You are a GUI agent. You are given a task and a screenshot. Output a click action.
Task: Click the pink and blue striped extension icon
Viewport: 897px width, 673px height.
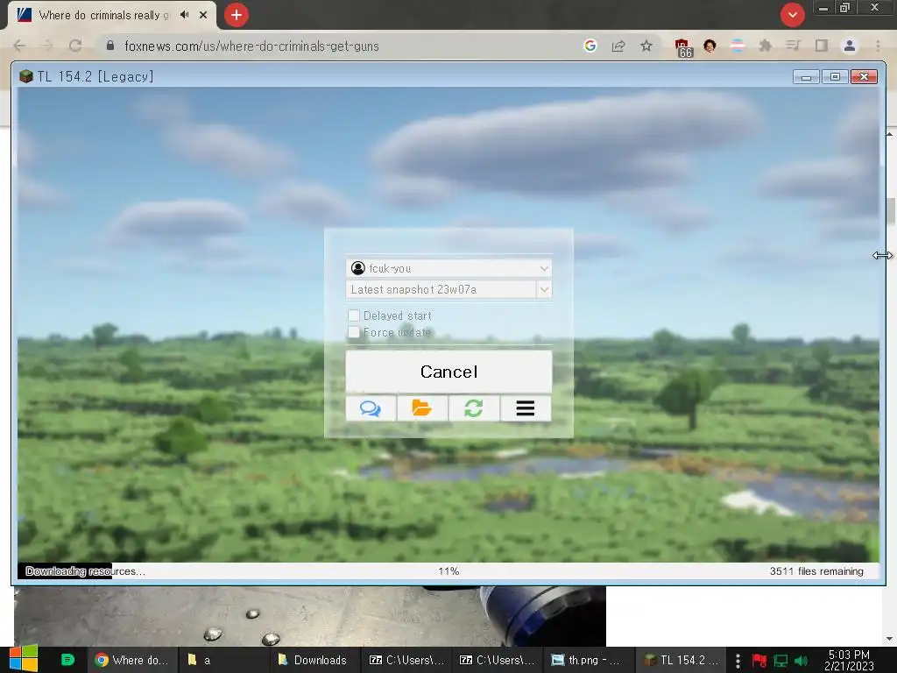pyautogui.click(x=738, y=46)
